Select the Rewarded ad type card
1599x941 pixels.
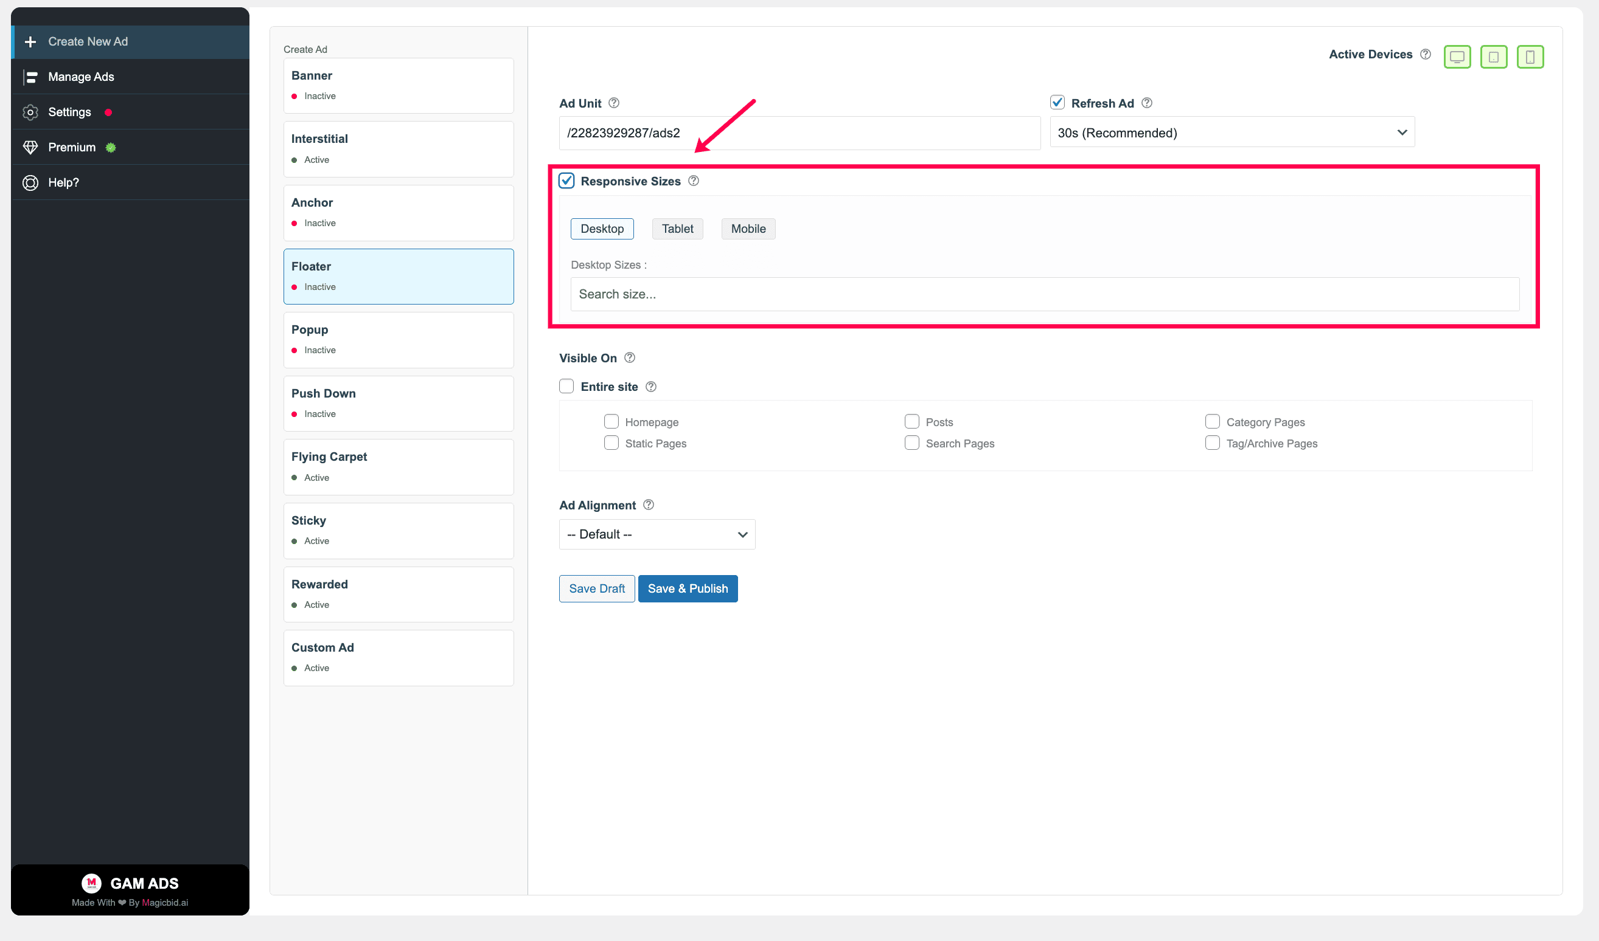tap(399, 595)
